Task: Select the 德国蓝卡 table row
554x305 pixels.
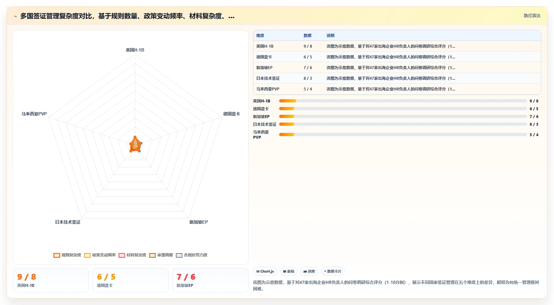Action: pyautogui.click(x=397, y=57)
